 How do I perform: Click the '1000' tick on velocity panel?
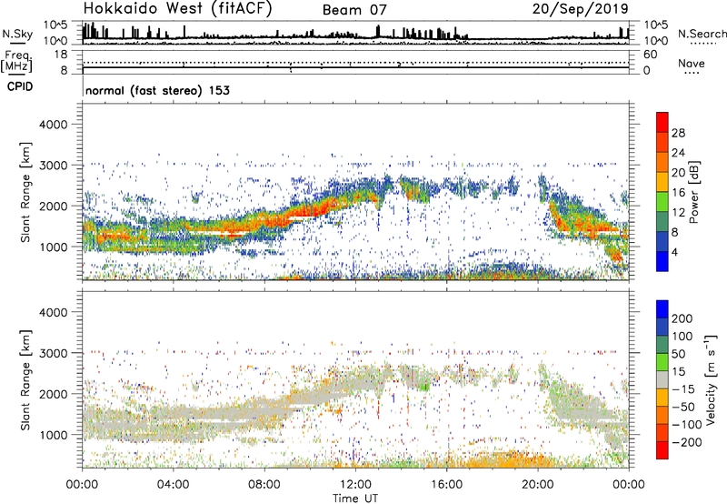(x=54, y=435)
